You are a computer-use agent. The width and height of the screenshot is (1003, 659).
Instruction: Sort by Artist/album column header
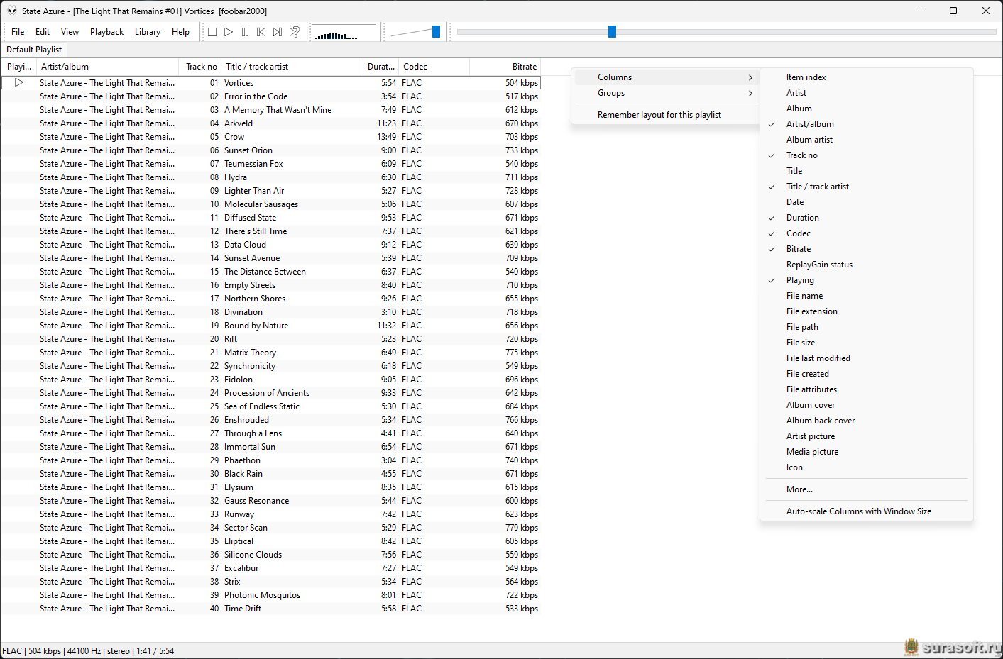point(107,67)
